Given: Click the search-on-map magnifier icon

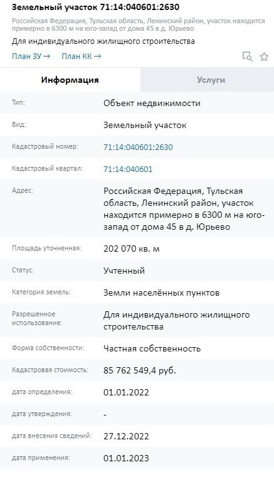Looking at the screenshot, I should (x=247, y=56).
